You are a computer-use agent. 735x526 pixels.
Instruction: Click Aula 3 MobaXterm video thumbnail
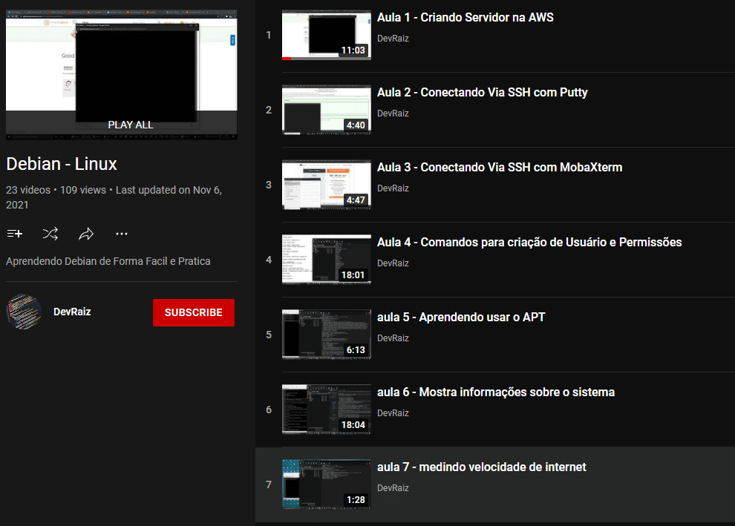pyautogui.click(x=326, y=185)
